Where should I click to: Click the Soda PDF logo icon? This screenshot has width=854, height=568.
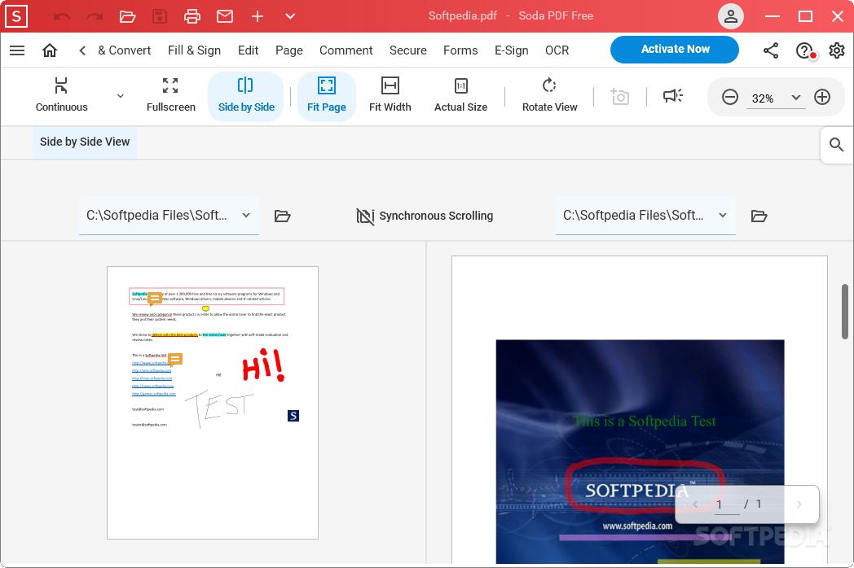[x=16, y=16]
